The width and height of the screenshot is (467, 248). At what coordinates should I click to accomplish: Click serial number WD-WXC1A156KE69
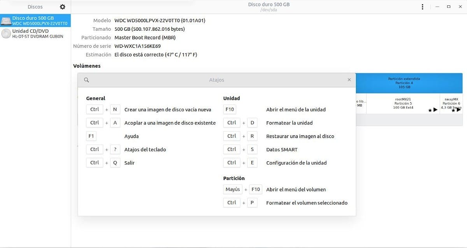click(x=137, y=46)
